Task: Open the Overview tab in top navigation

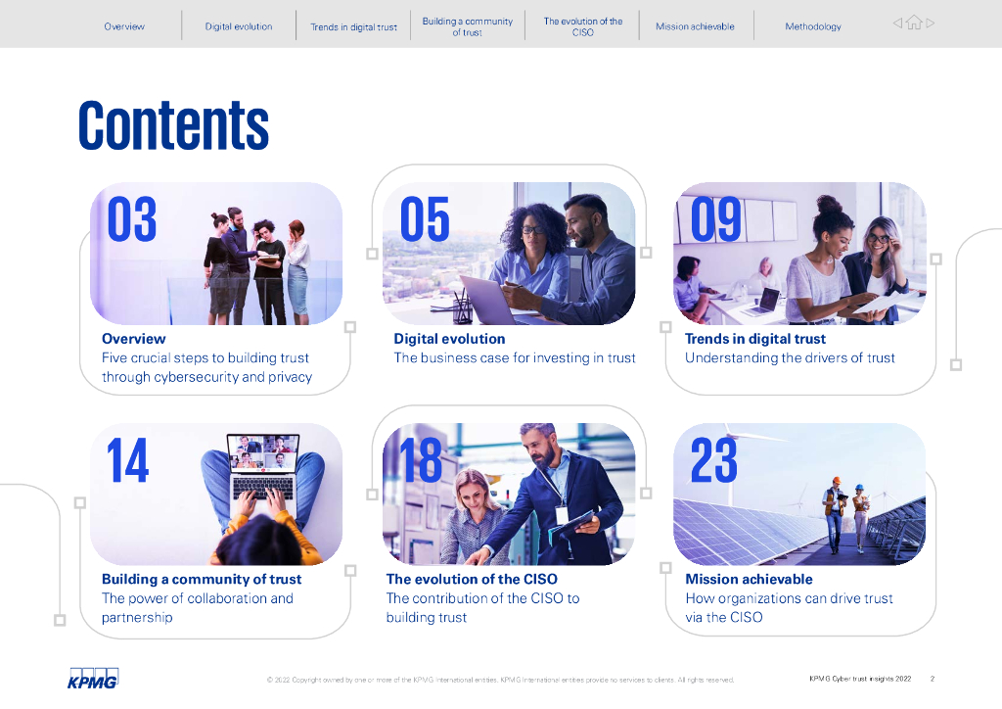Action: (x=124, y=26)
